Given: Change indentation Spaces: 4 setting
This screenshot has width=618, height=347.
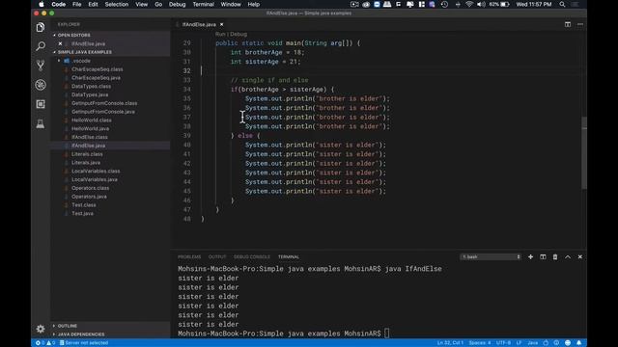Looking at the screenshot, I should pos(480,343).
